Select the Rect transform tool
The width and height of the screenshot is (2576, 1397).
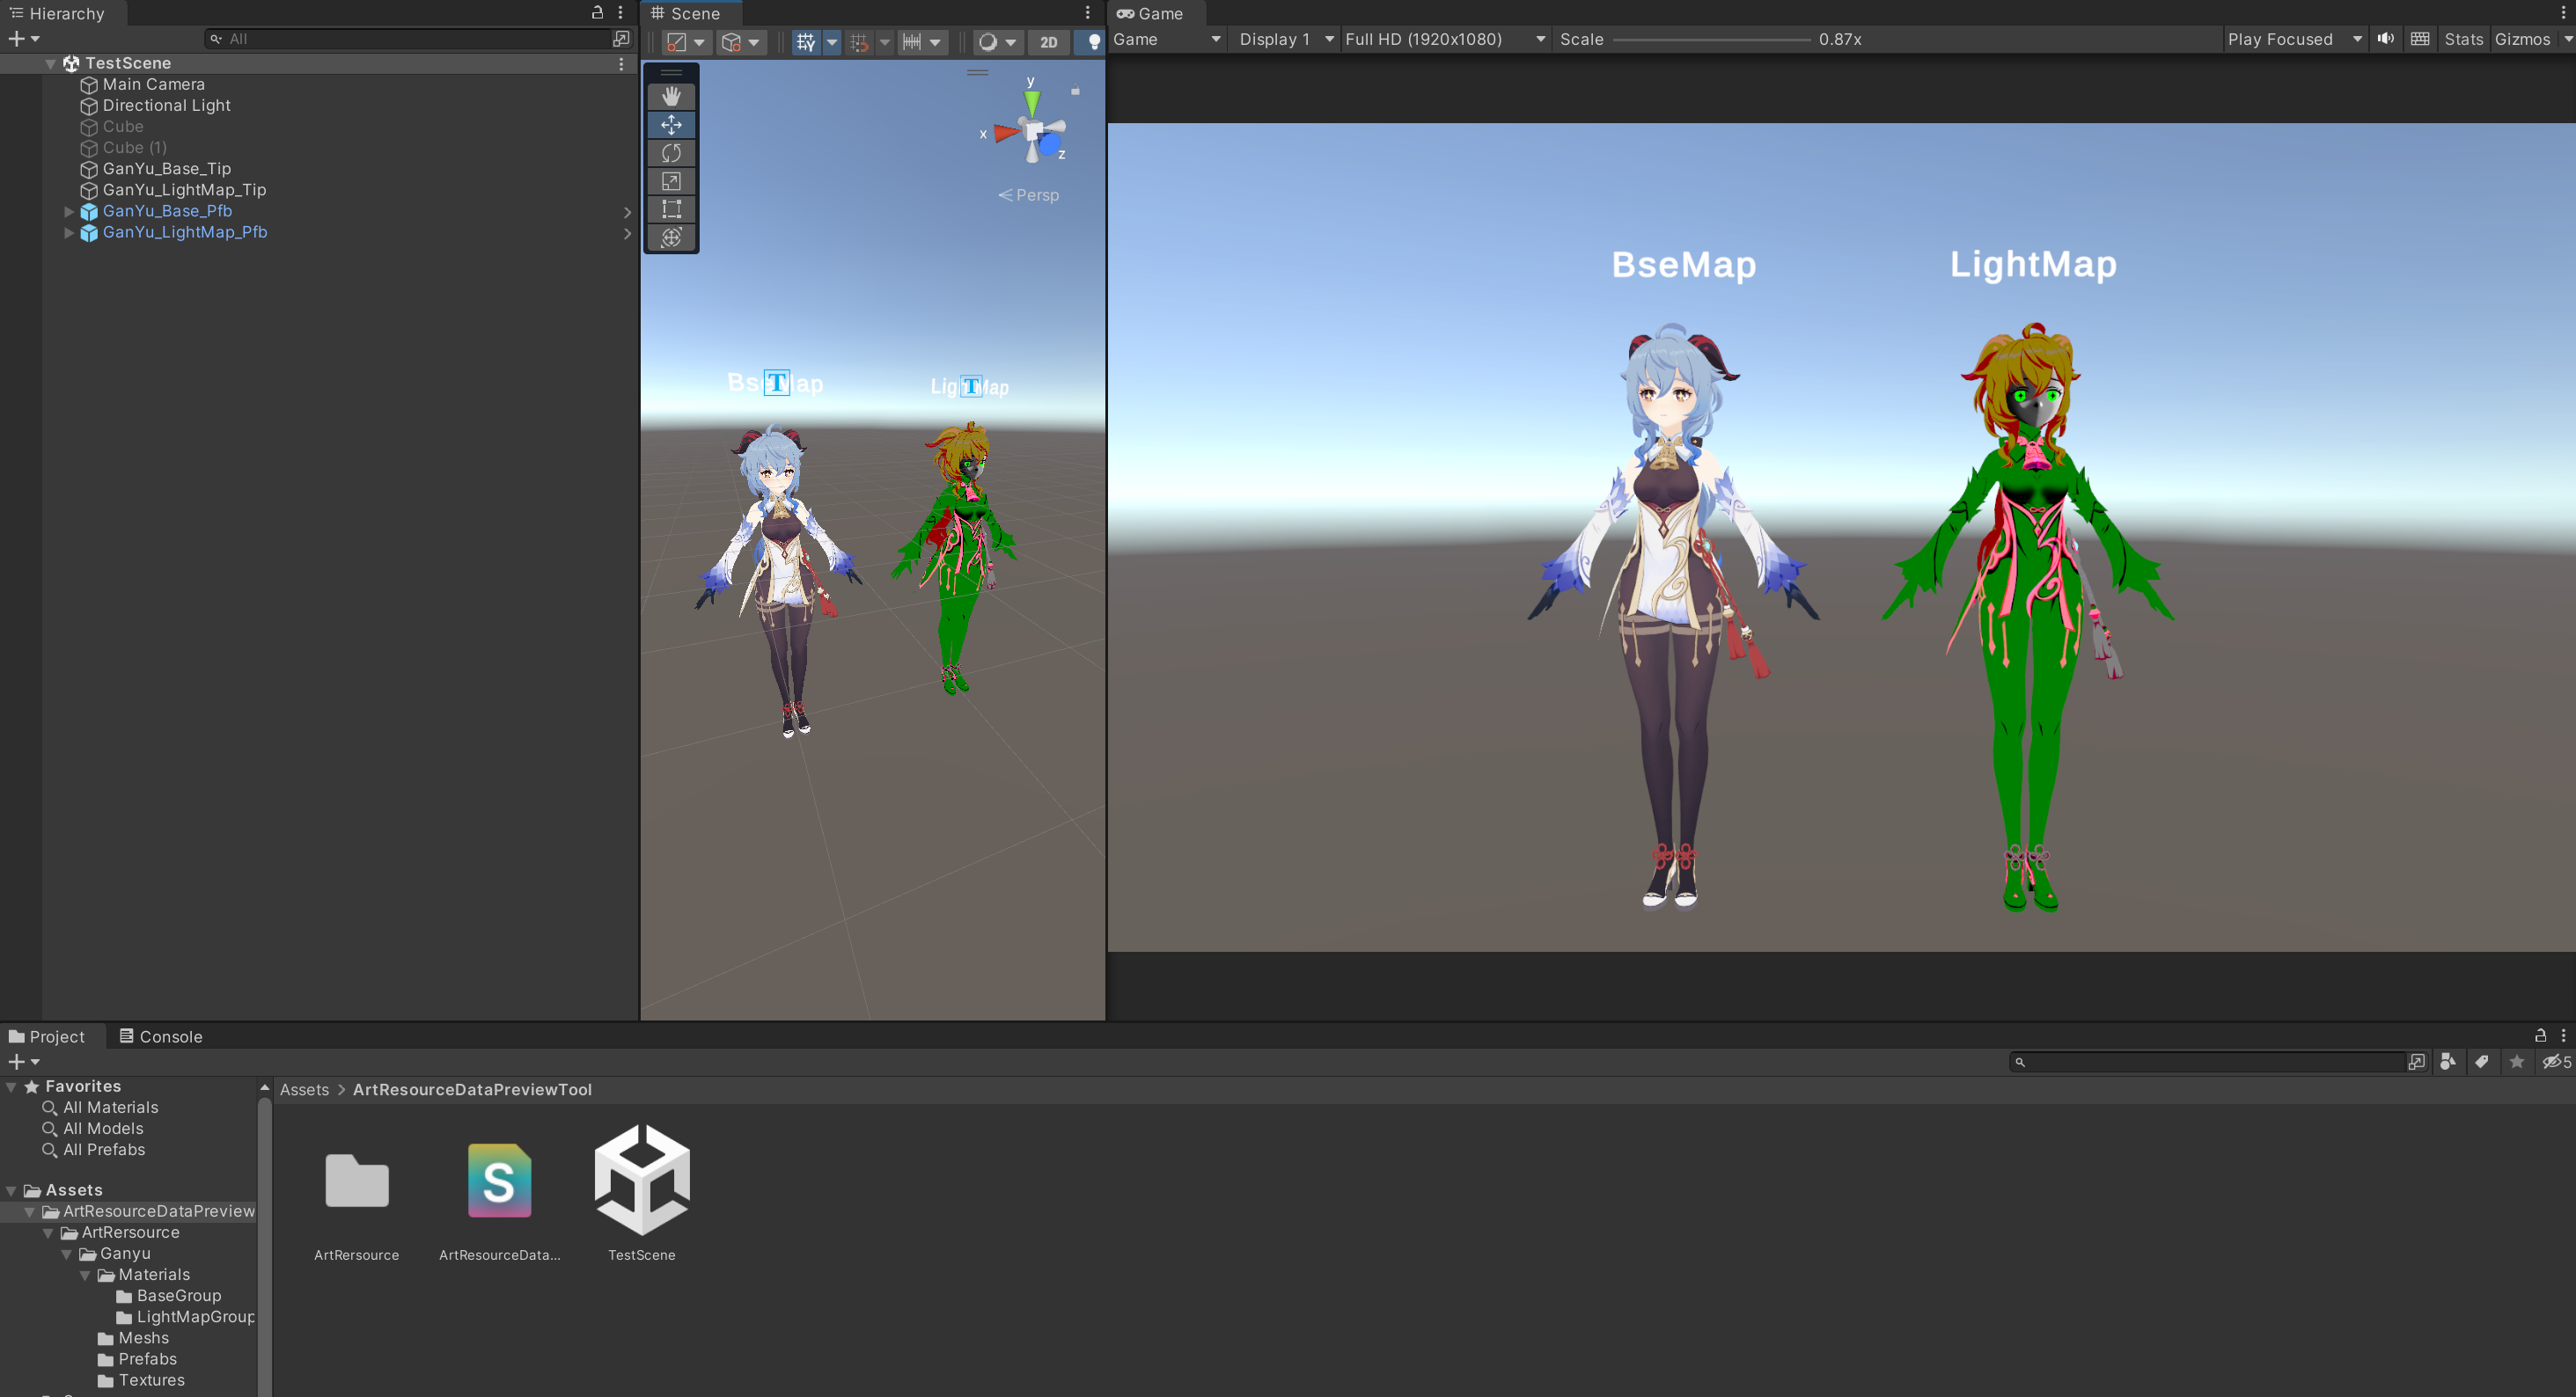671,208
